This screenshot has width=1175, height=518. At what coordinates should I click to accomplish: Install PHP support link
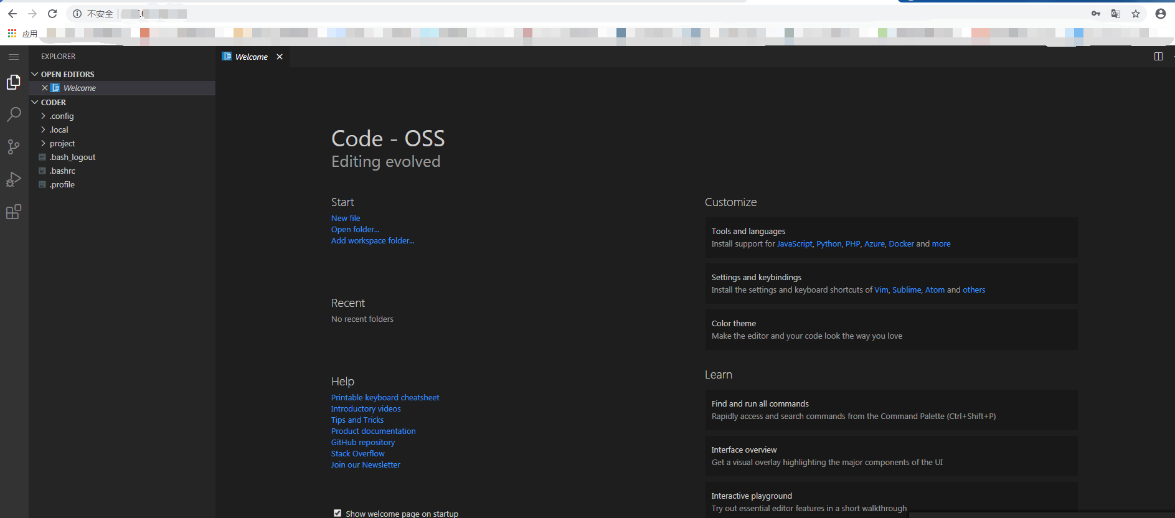(852, 244)
